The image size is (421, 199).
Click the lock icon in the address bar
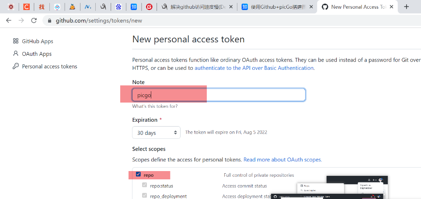pos(49,21)
